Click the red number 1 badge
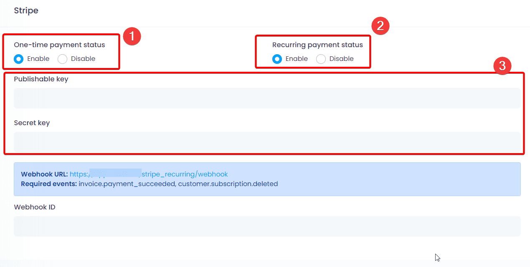This screenshot has height=267, width=530. click(x=132, y=36)
